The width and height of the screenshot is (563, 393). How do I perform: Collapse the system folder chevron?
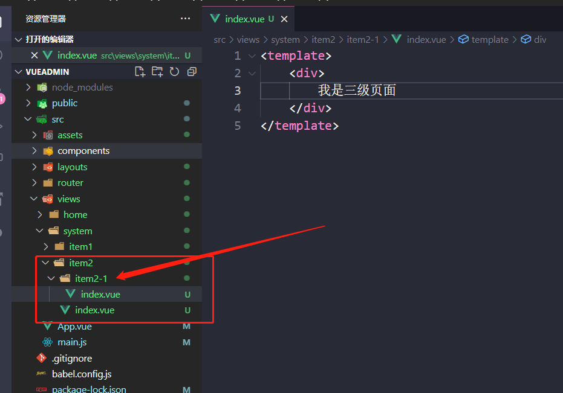(39, 231)
